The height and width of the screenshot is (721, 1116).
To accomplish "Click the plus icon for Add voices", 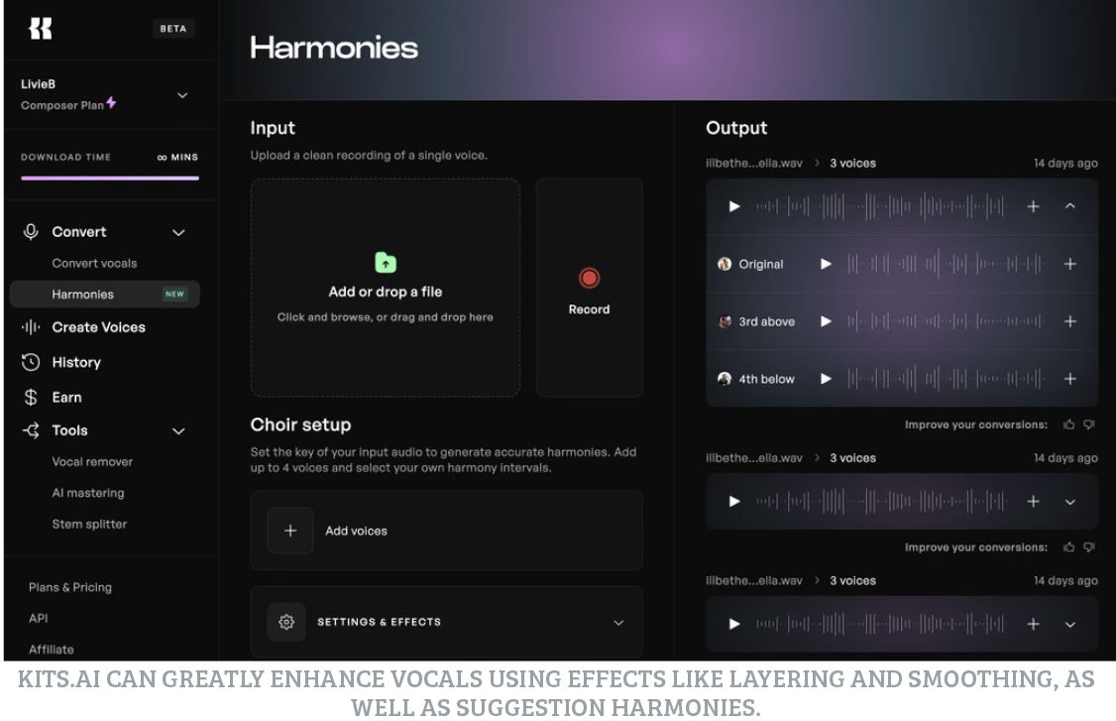I will click(290, 531).
